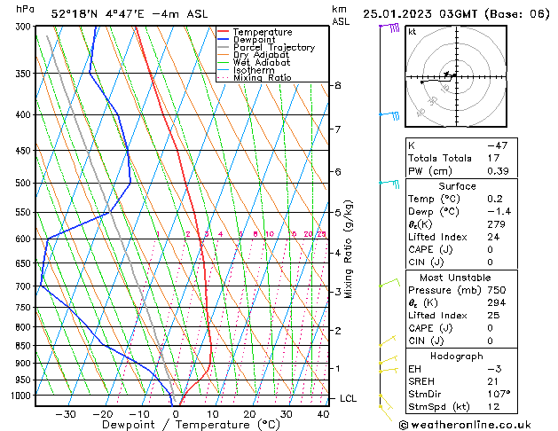Image resolution: width=558 pixels, height=431 pixels.
Task: Click the 40 temperature axis tick label
Action: [x=323, y=414]
